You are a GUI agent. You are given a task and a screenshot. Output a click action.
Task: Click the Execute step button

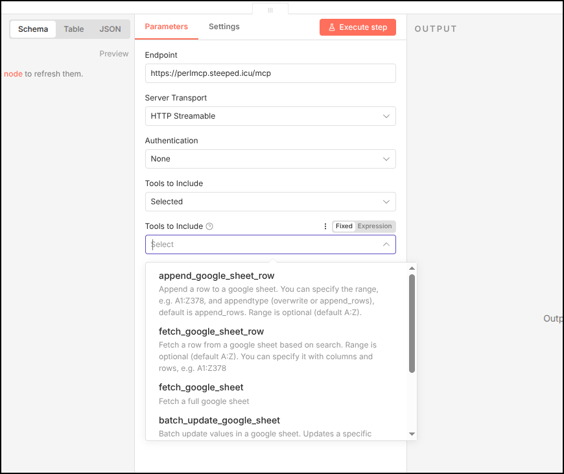click(x=357, y=27)
